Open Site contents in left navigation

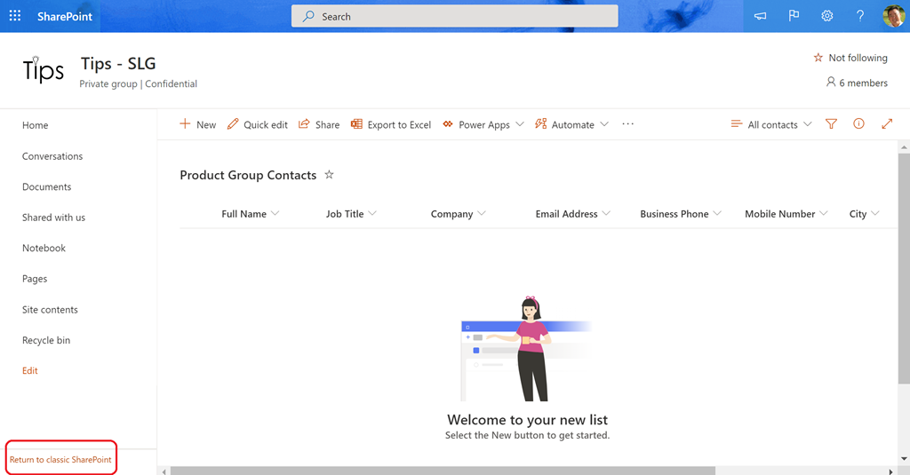point(50,310)
